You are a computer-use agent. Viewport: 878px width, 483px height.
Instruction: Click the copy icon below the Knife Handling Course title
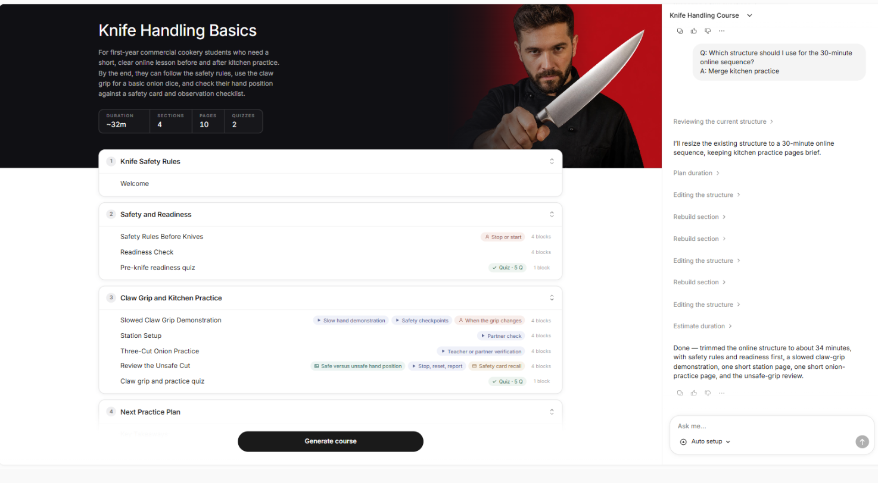coord(680,31)
